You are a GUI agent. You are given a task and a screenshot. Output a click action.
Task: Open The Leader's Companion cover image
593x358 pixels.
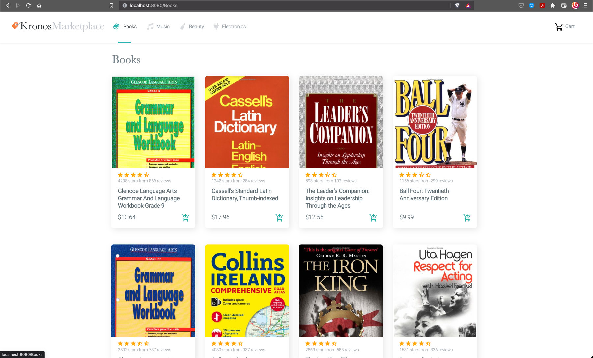tap(341, 122)
